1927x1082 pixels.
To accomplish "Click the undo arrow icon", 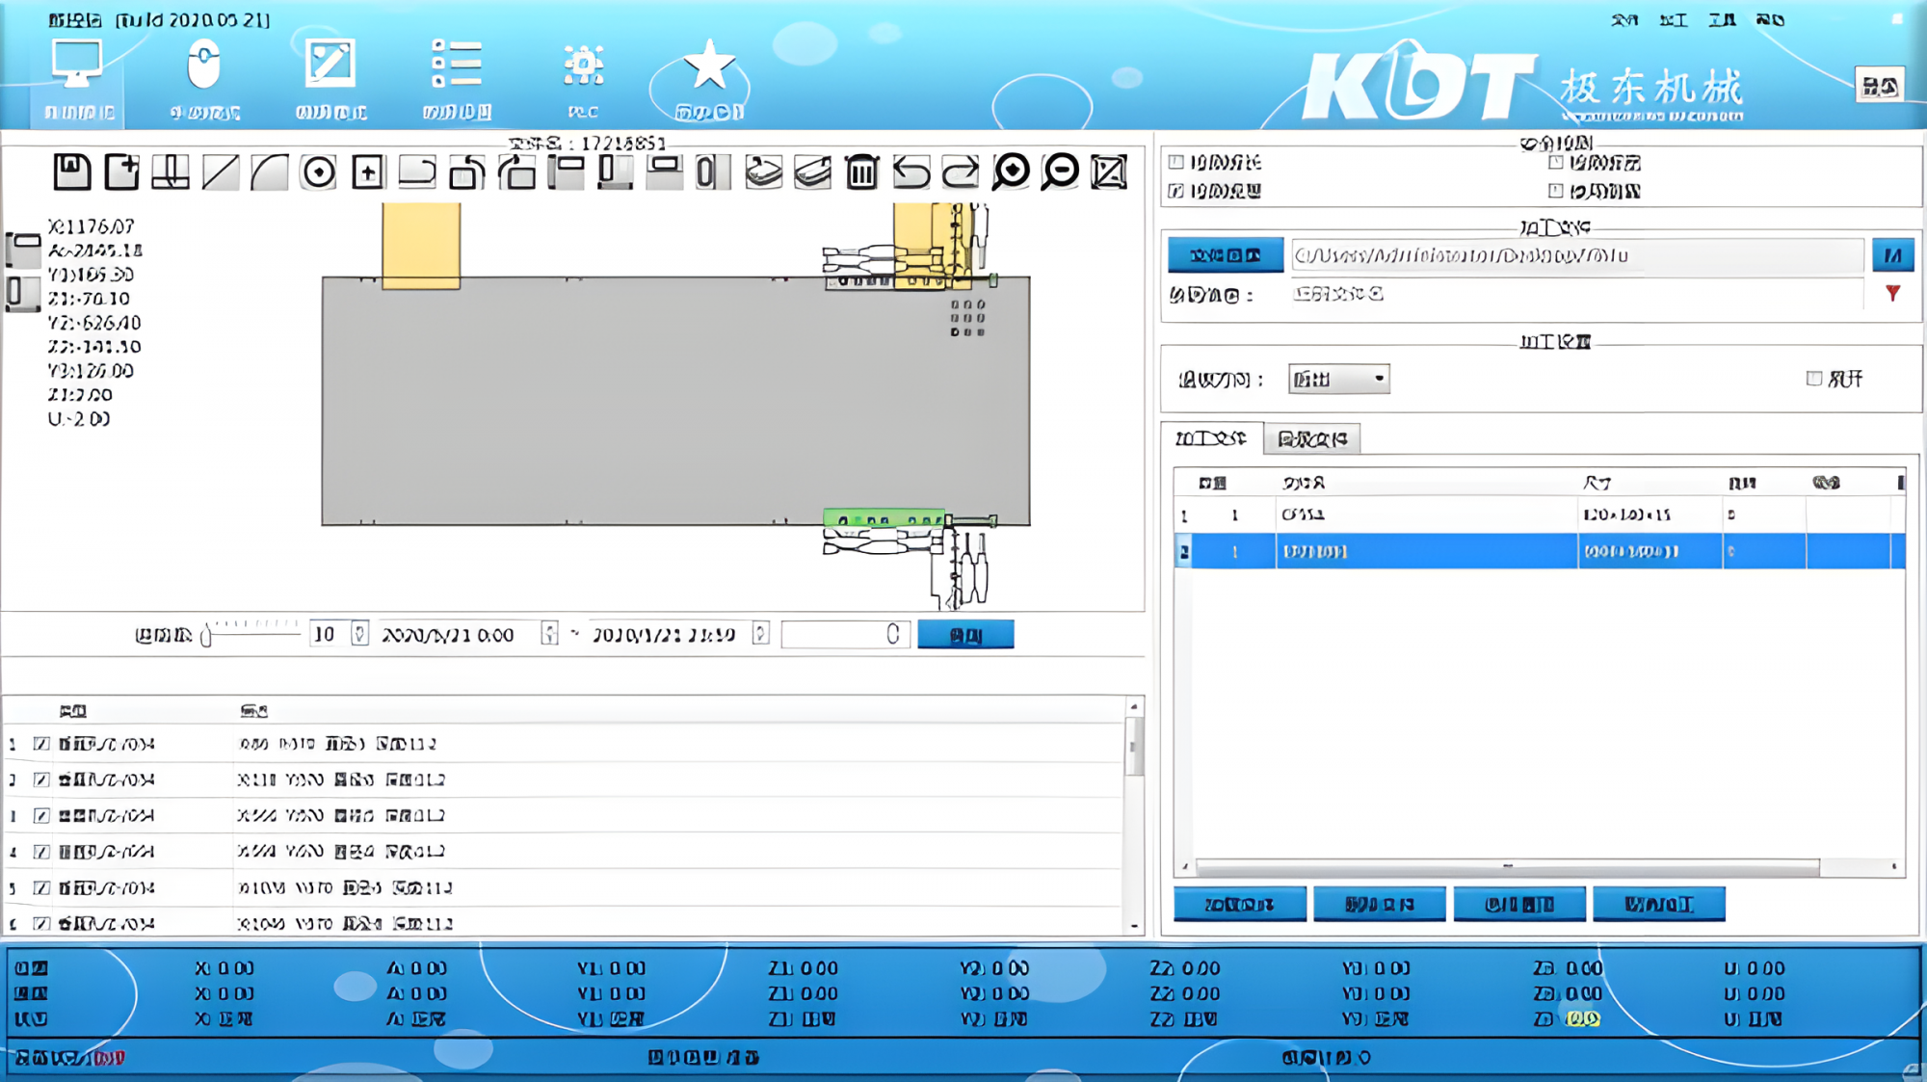I will click(x=911, y=172).
